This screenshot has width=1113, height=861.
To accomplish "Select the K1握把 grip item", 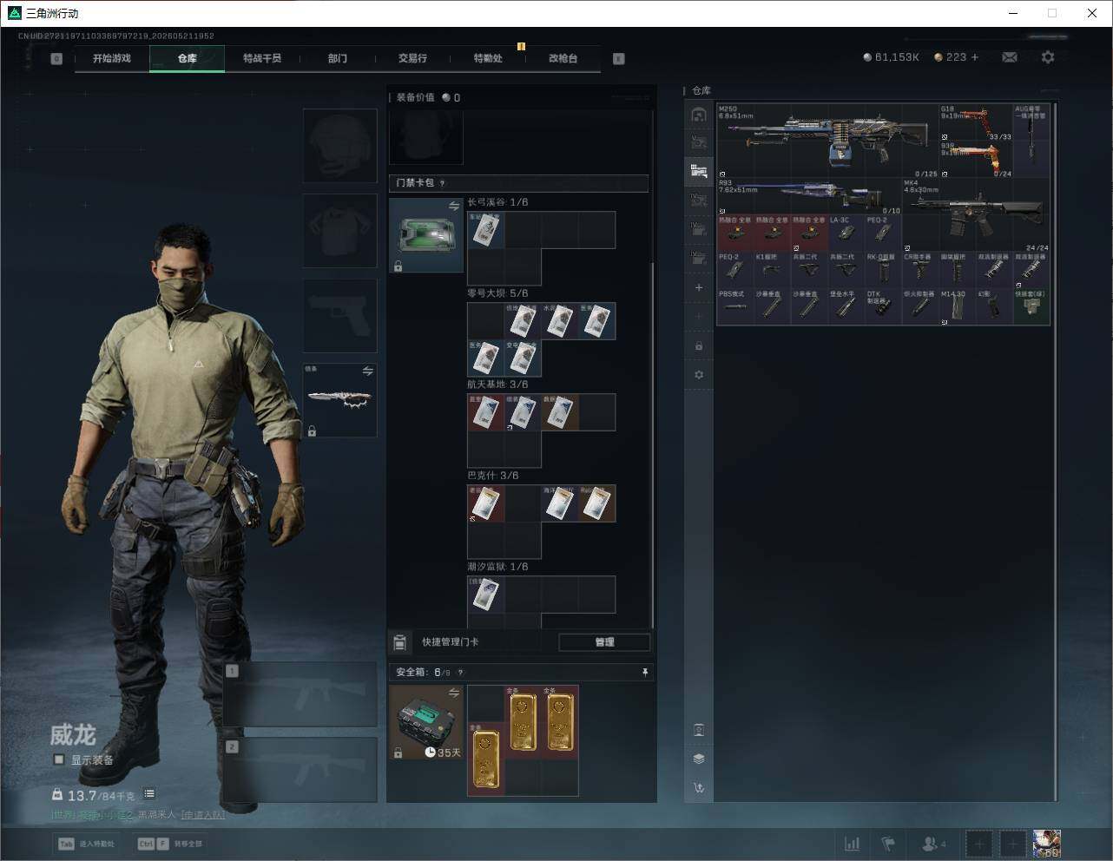I will [x=772, y=271].
